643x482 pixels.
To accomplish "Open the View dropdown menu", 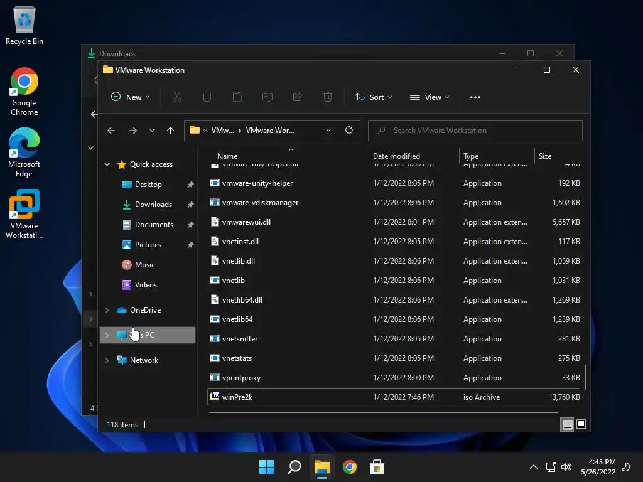I will [x=430, y=97].
